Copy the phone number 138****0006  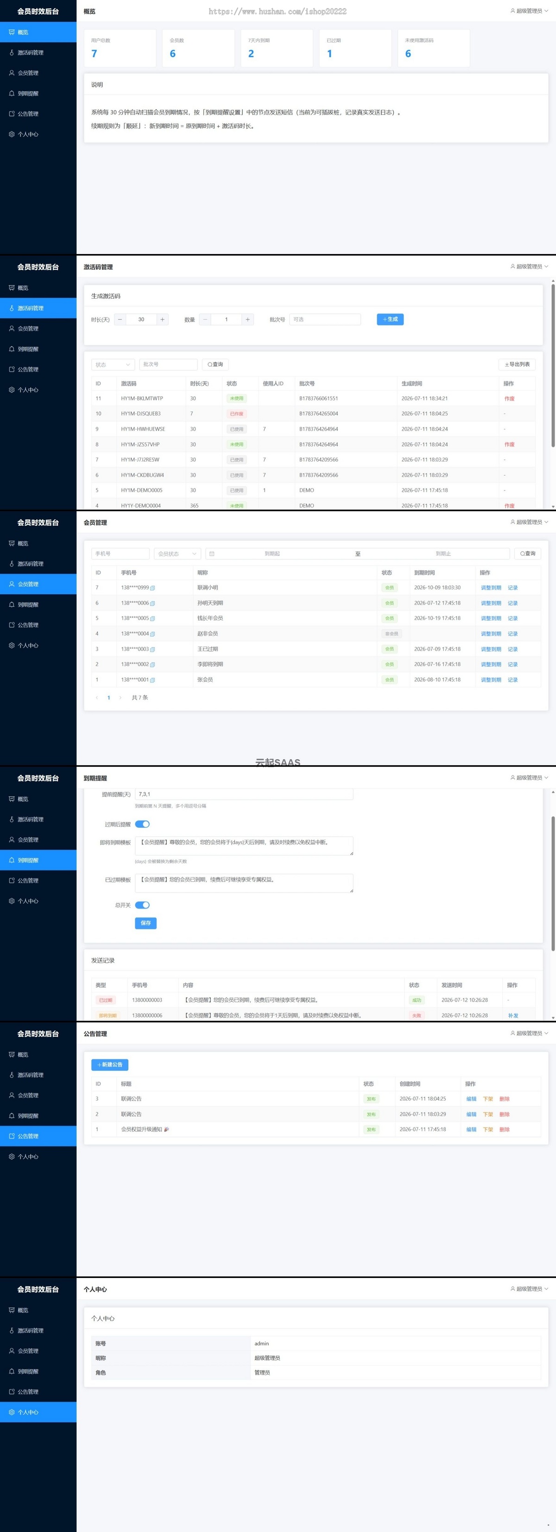click(x=152, y=604)
